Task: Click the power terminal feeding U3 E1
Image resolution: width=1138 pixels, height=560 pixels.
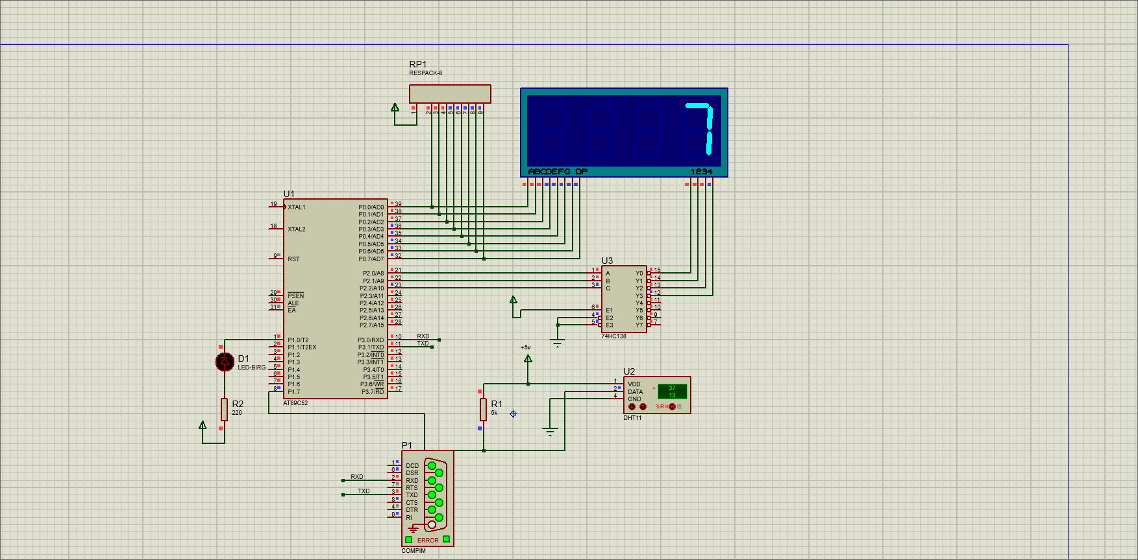Action: coord(513,299)
